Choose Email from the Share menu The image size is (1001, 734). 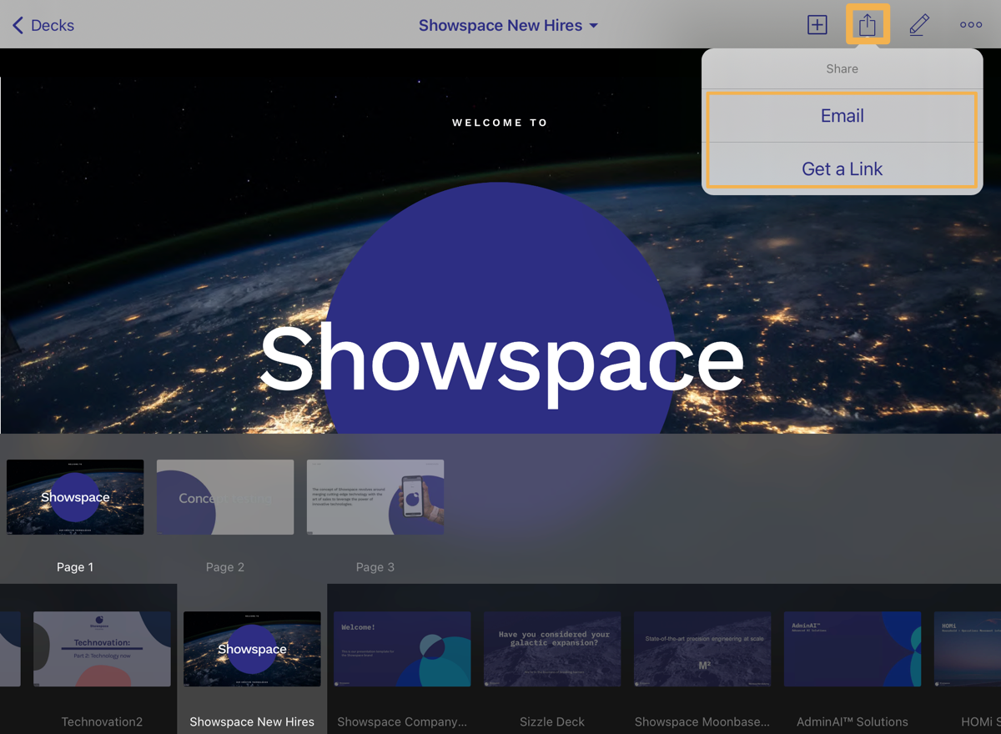pyautogui.click(x=842, y=116)
